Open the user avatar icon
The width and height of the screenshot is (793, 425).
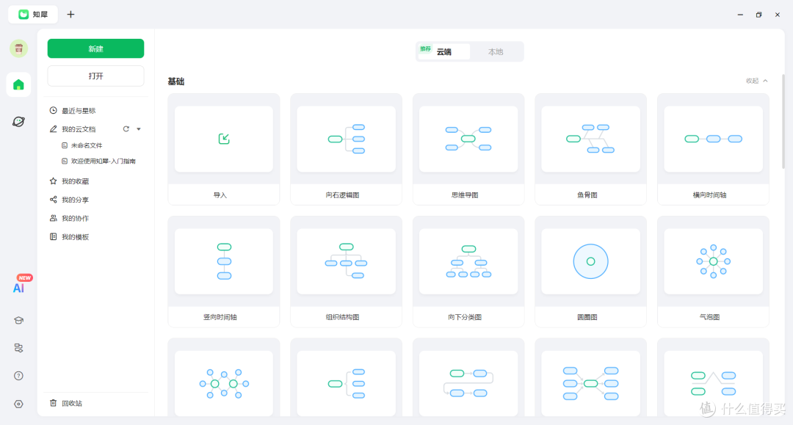click(x=18, y=48)
